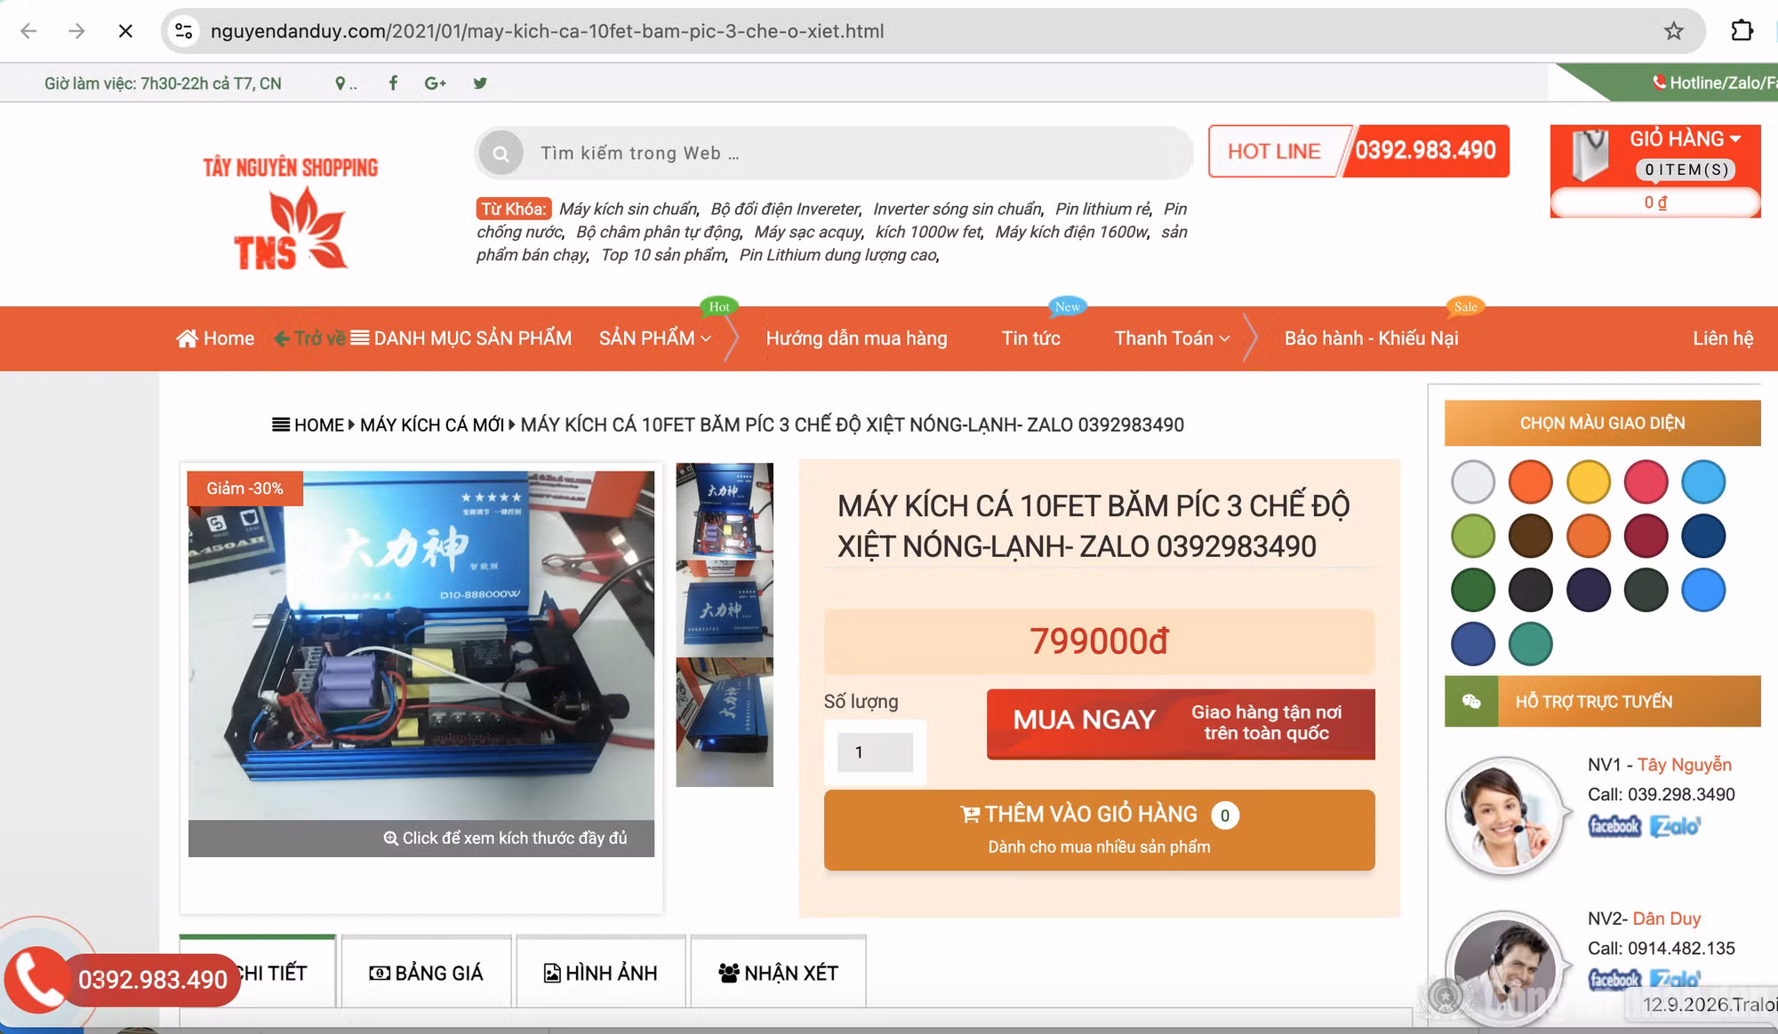1778x1034 pixels.
Task: Click the Tây Nguyên Shopping TNS logo
Action: 291,211
